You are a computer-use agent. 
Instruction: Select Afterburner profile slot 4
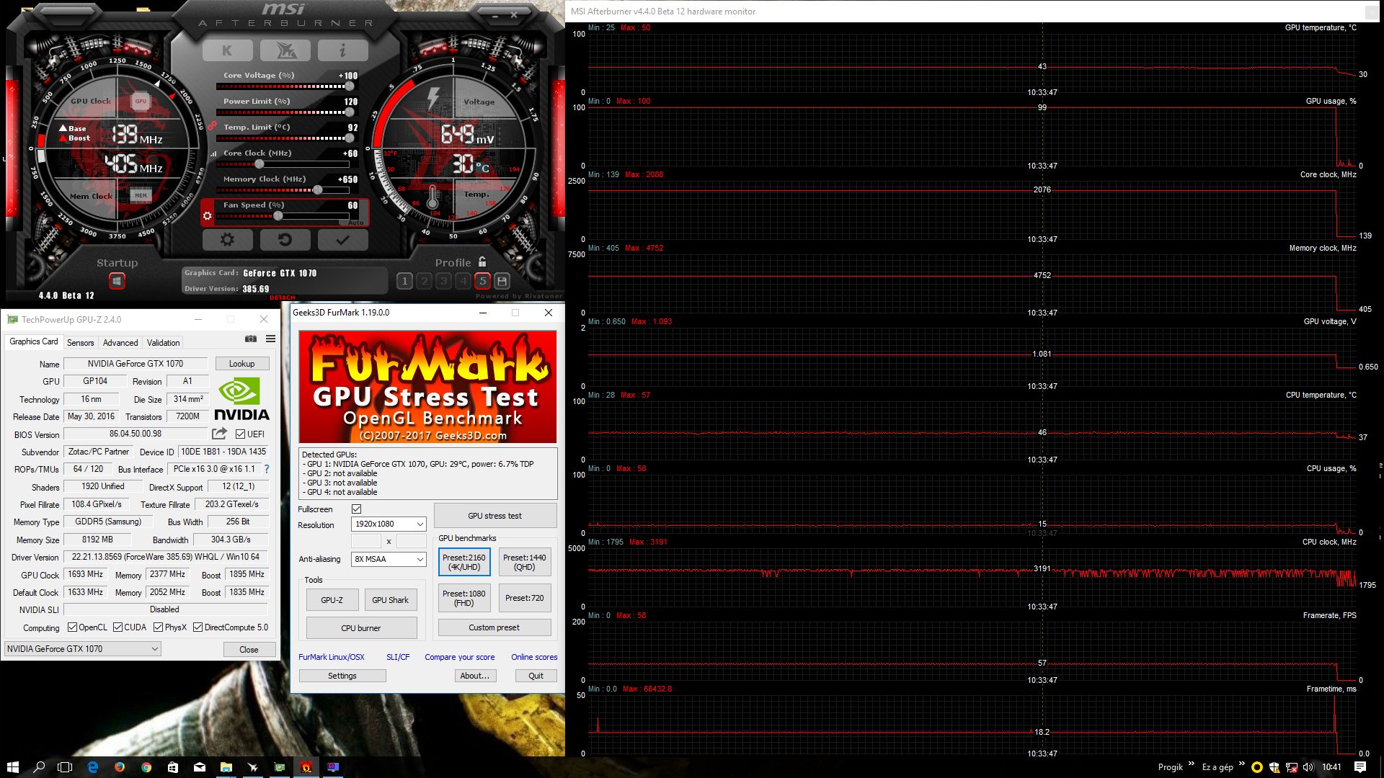point(463,281)
